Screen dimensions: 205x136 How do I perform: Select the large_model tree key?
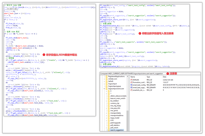tap(115, 118)
